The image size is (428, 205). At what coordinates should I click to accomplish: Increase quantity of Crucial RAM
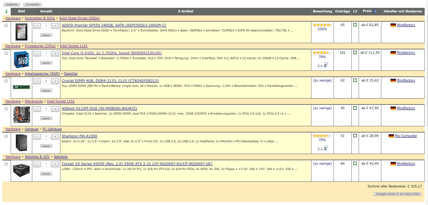[55, 81]
